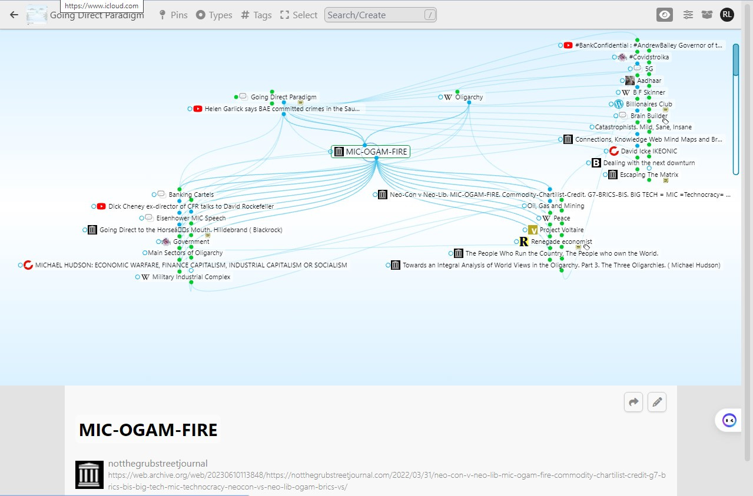Focus the Search/Create field
This screenshot has width=753, height=496.
pyautogui.click(x=380, y=15)
